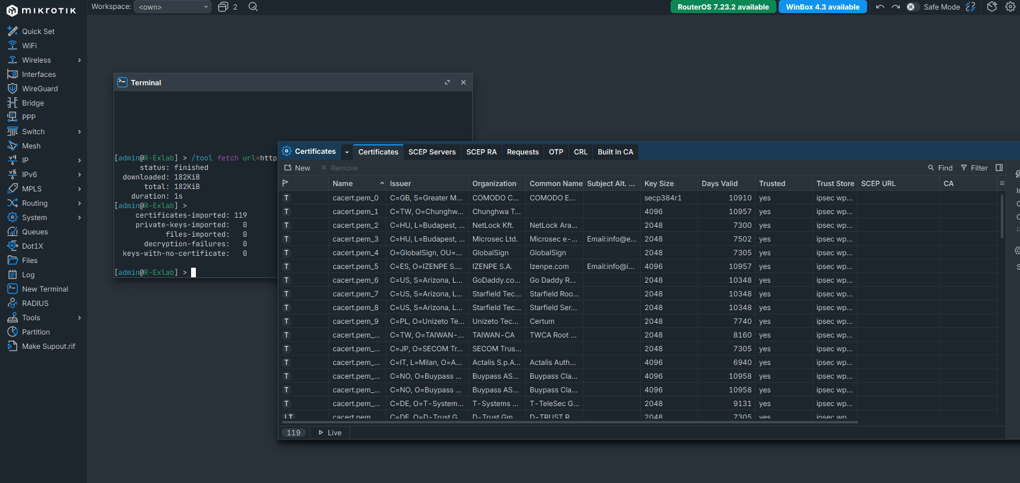Expand the Wireless submenu
The width and height of the screenshot is (1020, 483).
click(79, 60)
